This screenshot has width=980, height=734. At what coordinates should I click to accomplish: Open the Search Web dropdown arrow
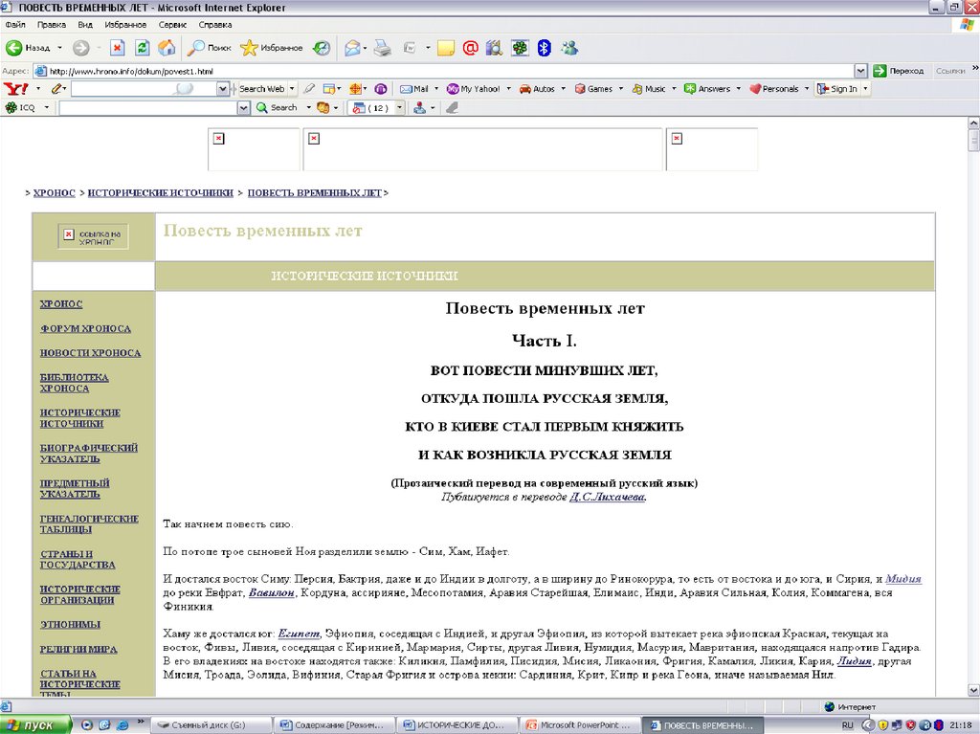click(x=292, y=89)
